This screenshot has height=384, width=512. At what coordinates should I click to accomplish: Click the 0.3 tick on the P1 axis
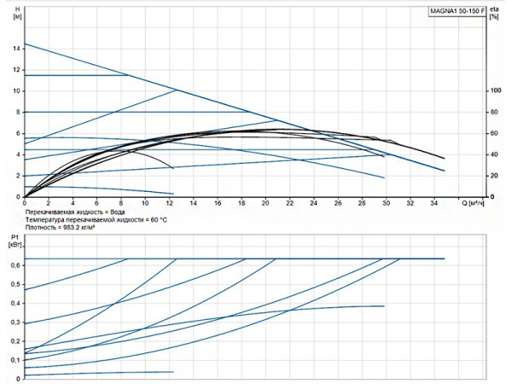point(15,322)
